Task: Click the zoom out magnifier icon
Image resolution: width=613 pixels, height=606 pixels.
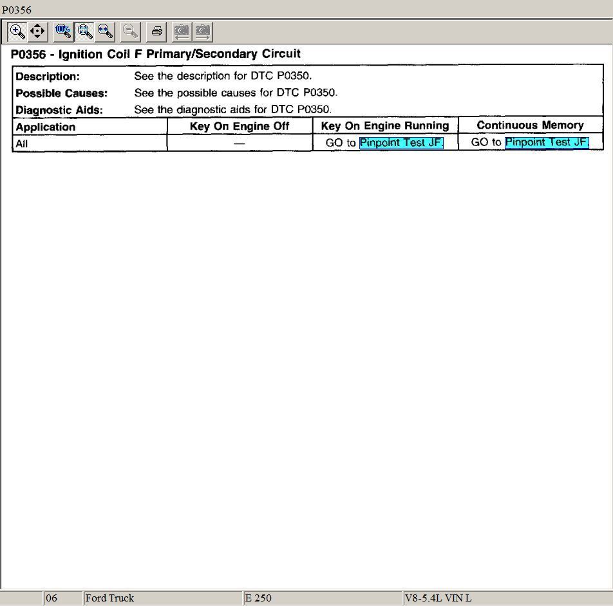Action: pos(131,31)
